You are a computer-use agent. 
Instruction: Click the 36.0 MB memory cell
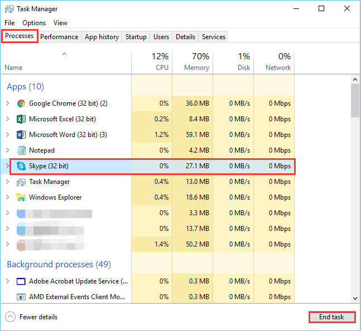coord(192,103)
